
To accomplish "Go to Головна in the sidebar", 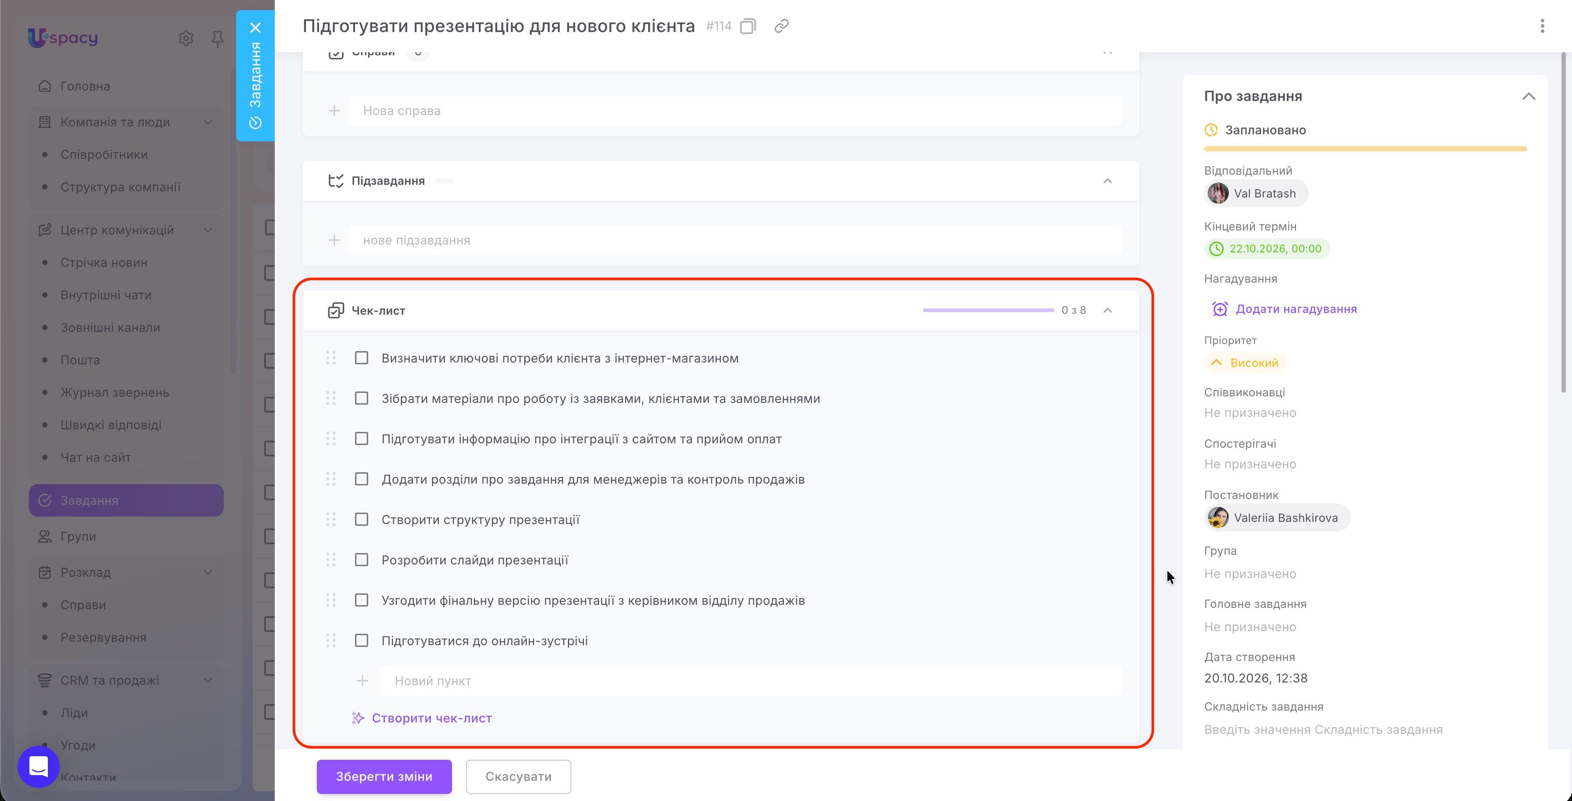I will pyautogui.click(x=85, y=86).
